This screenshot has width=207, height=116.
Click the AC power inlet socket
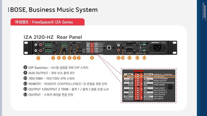[157, 47]
